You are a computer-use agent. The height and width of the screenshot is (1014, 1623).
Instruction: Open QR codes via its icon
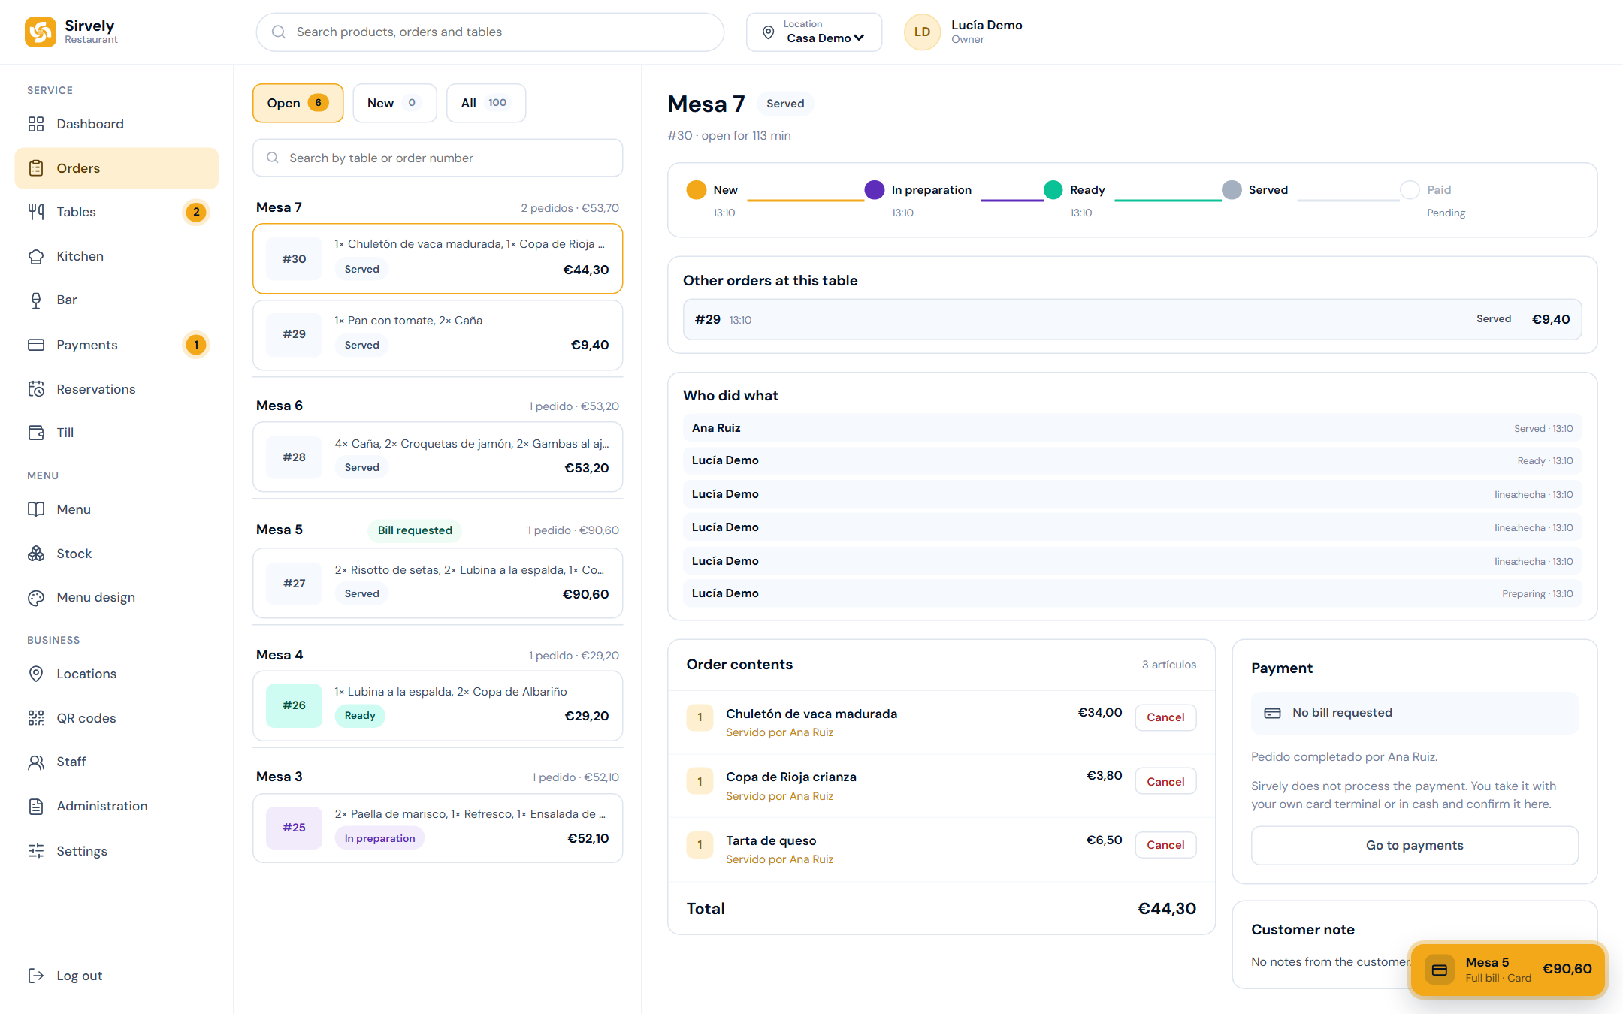(36, 718)
